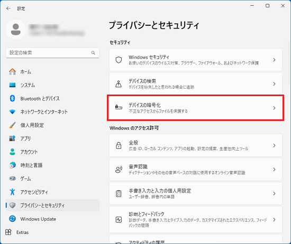This screenshot has height=244, width=291.
Task: Open Windows セキュリティ settings card
Action: (x=196, y=60)
